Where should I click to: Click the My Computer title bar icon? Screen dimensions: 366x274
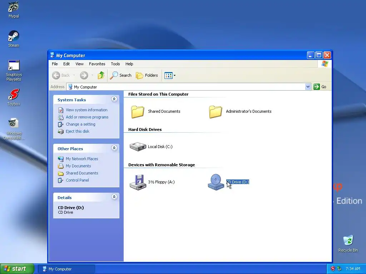coord(52,55)
